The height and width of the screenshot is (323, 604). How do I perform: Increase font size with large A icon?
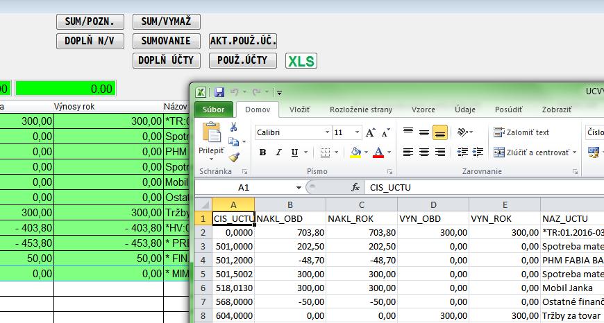click(371, 132)
